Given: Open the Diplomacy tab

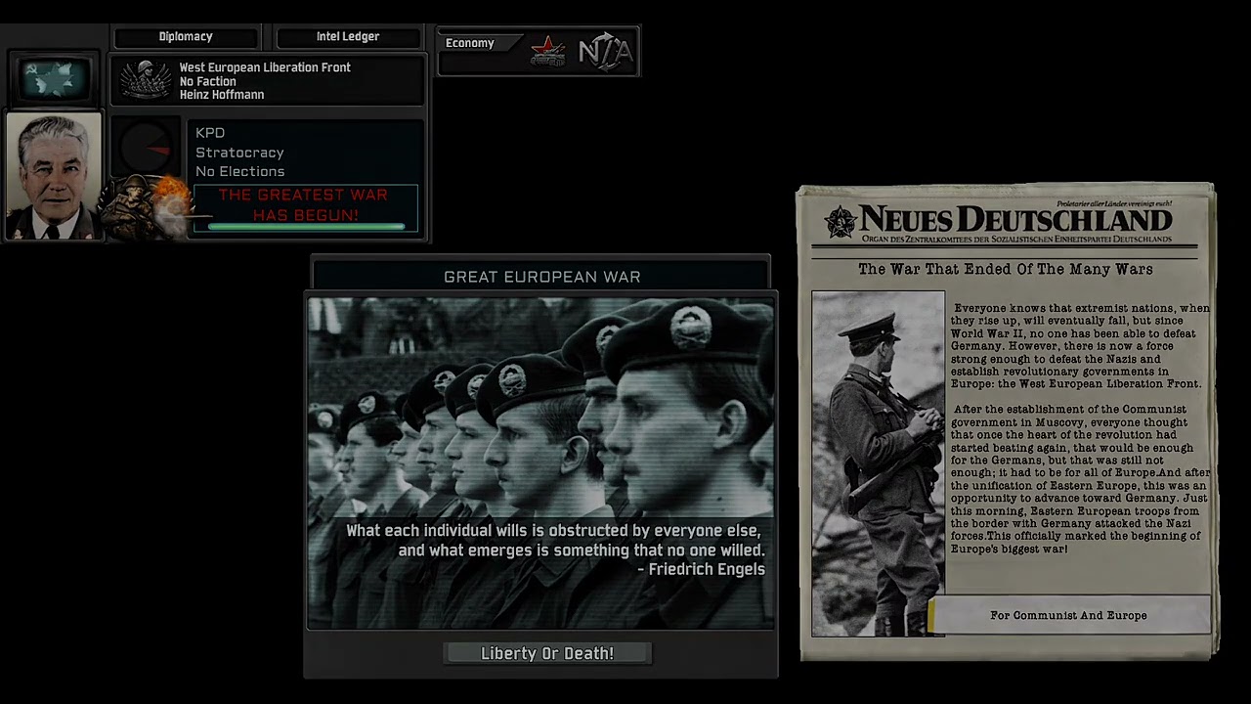Looking at the screenshot, I should point(186,37).
